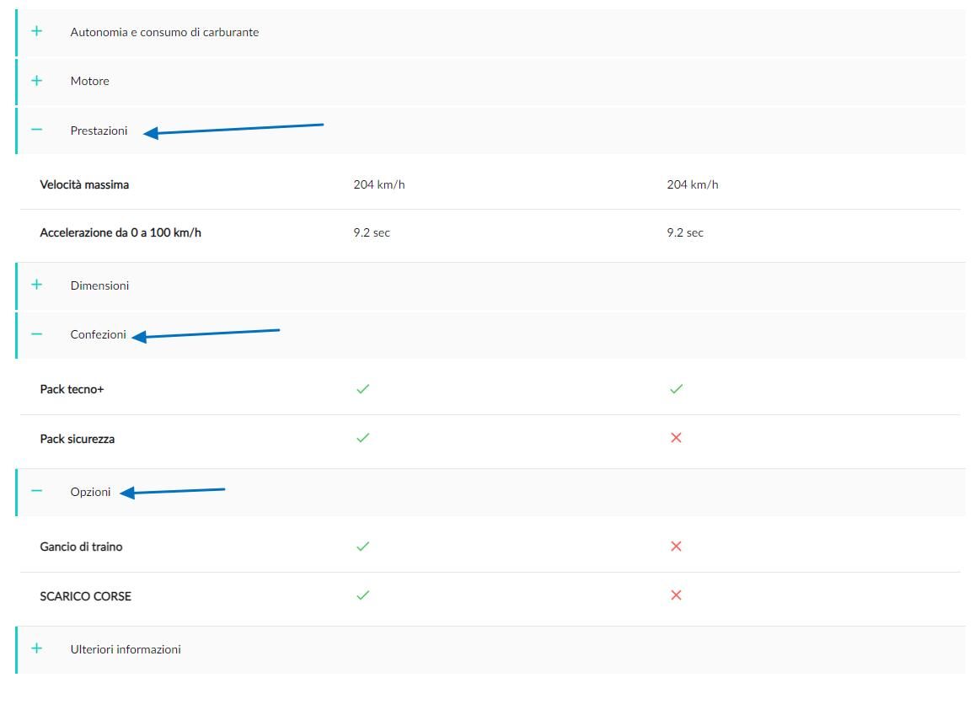This screenshot has height=704, width=980.
Task: Open Ulteriori informazioni via plus icon
Action: 37,648
